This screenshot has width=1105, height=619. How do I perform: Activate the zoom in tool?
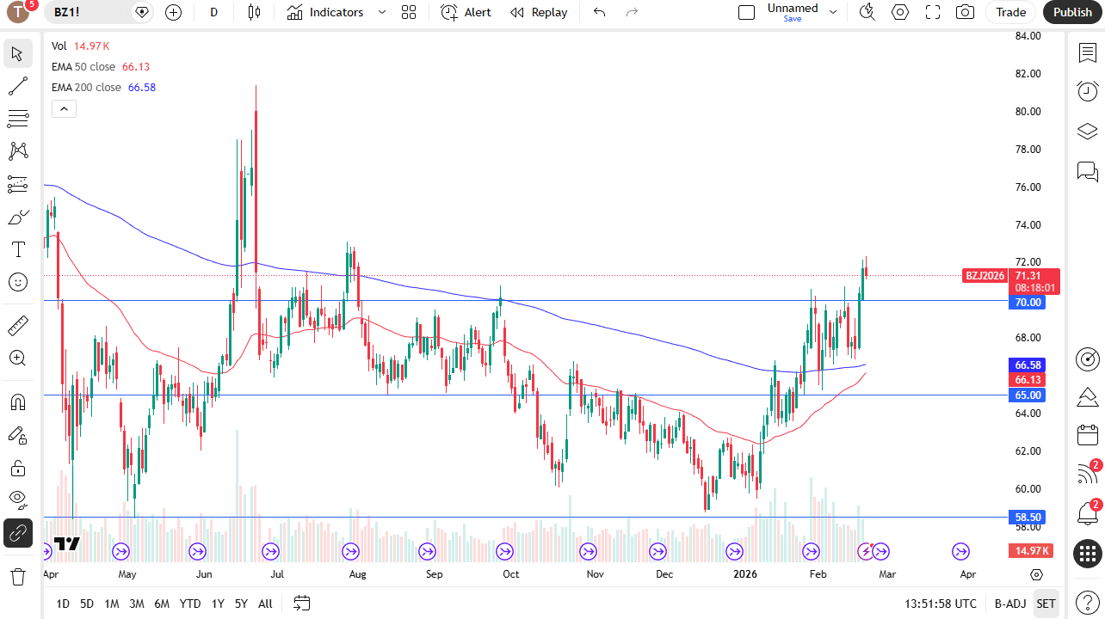tap(17, 359)
